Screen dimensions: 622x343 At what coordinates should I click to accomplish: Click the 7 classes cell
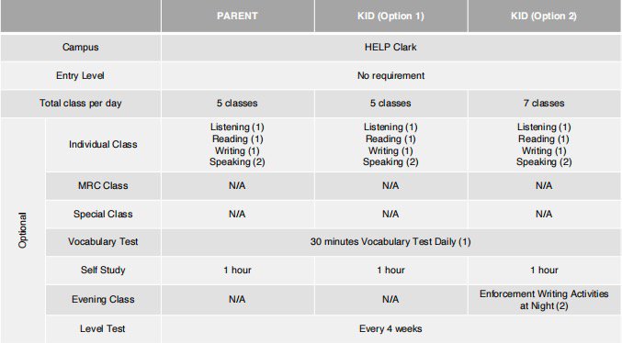544,103
